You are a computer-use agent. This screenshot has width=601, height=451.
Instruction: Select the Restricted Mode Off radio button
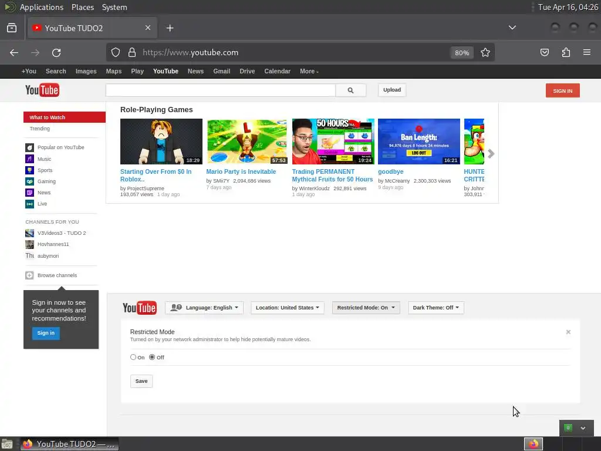[152, 357]
